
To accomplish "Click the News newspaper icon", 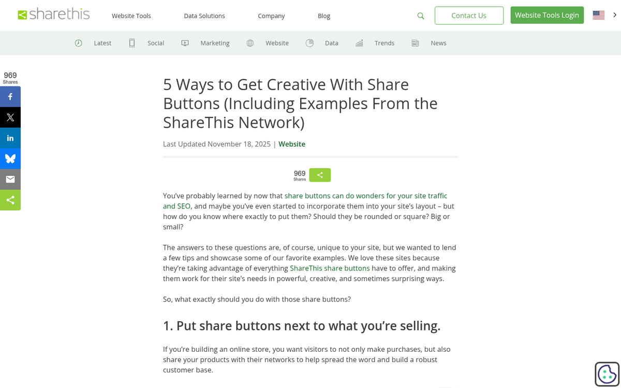I will tap(415, 43).
